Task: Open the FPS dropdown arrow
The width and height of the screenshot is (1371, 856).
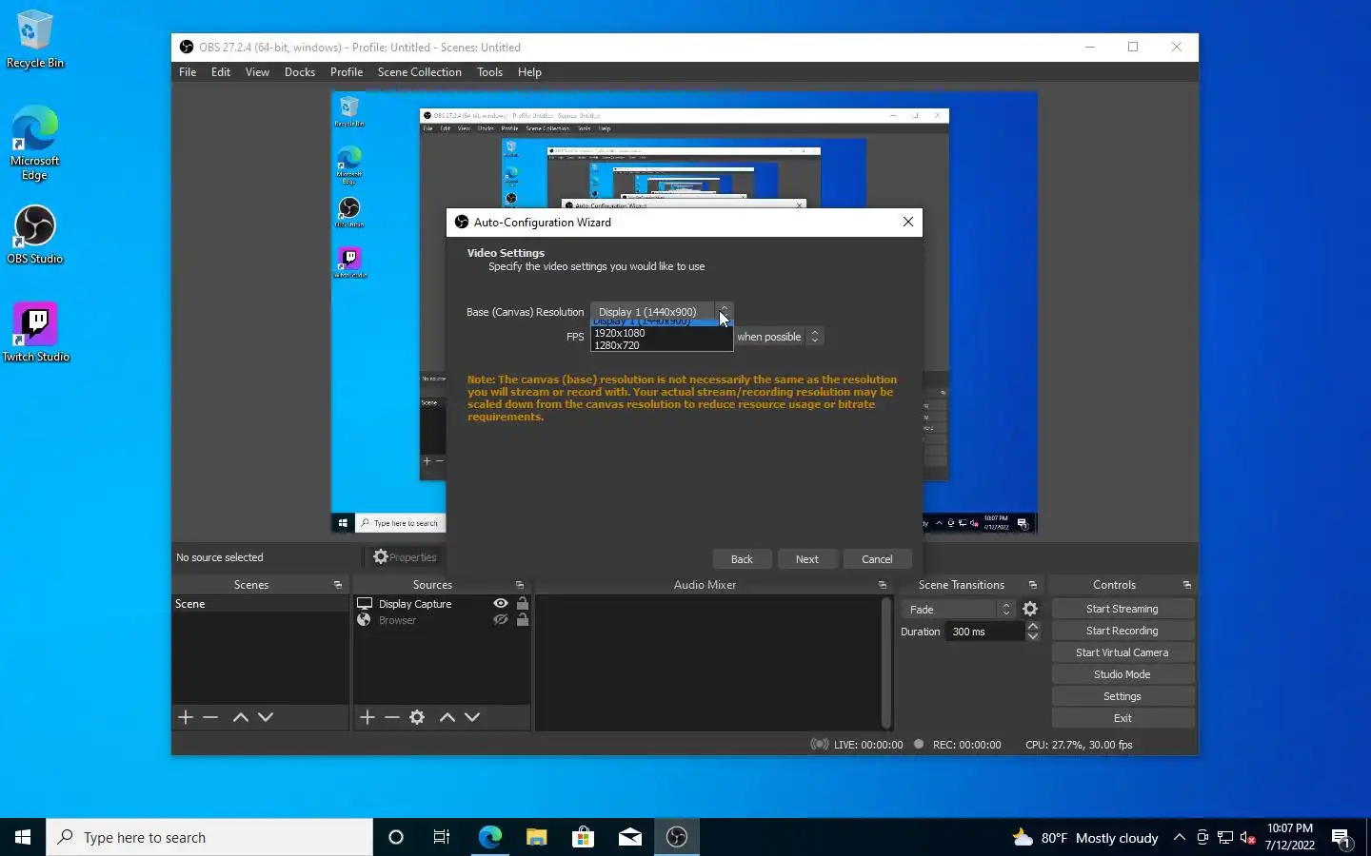Action: point(814,337)
